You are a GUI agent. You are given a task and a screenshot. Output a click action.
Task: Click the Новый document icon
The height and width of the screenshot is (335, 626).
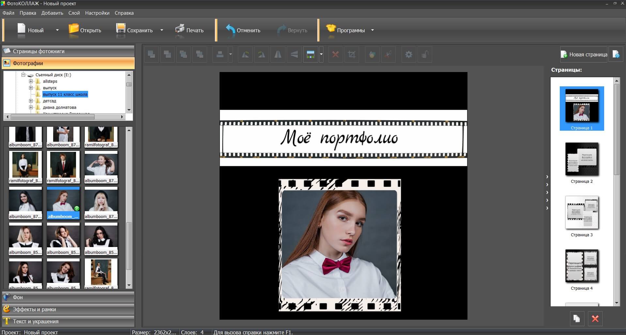coord(21,29)
